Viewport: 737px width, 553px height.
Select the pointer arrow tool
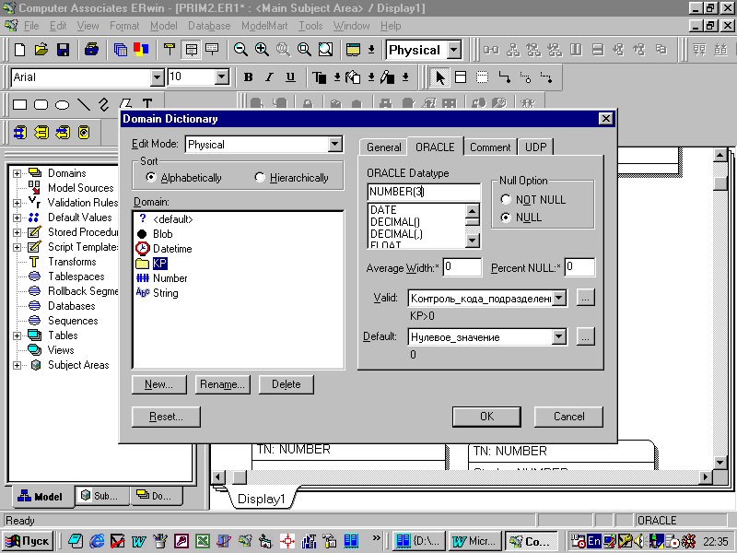[x=440, y=77]
